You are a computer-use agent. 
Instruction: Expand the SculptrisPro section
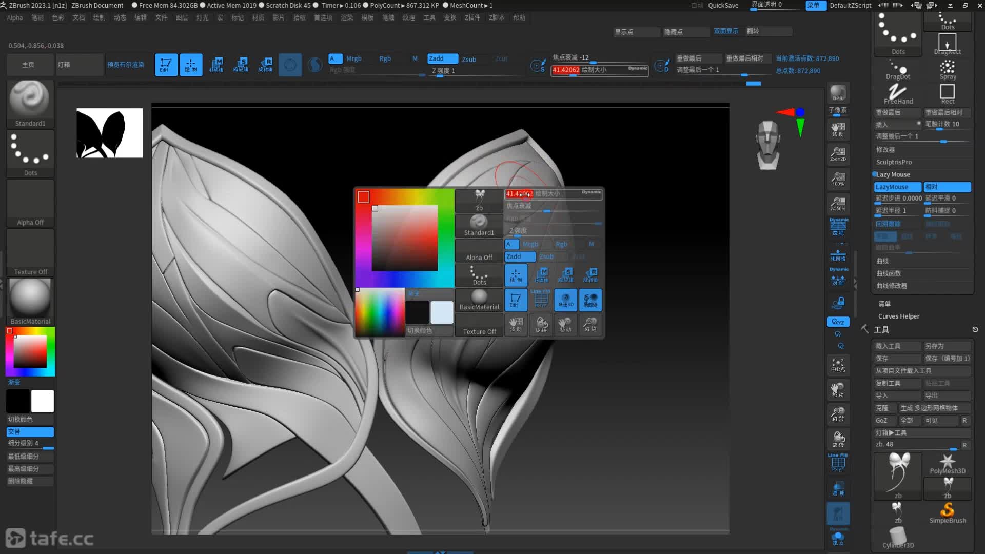click(894, 162)
